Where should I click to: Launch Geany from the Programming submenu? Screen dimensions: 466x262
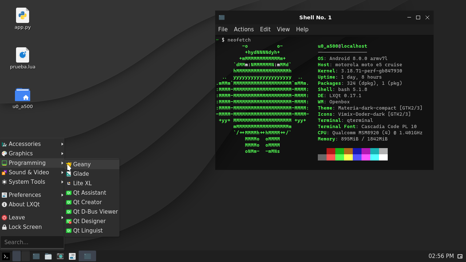point(82,164)
